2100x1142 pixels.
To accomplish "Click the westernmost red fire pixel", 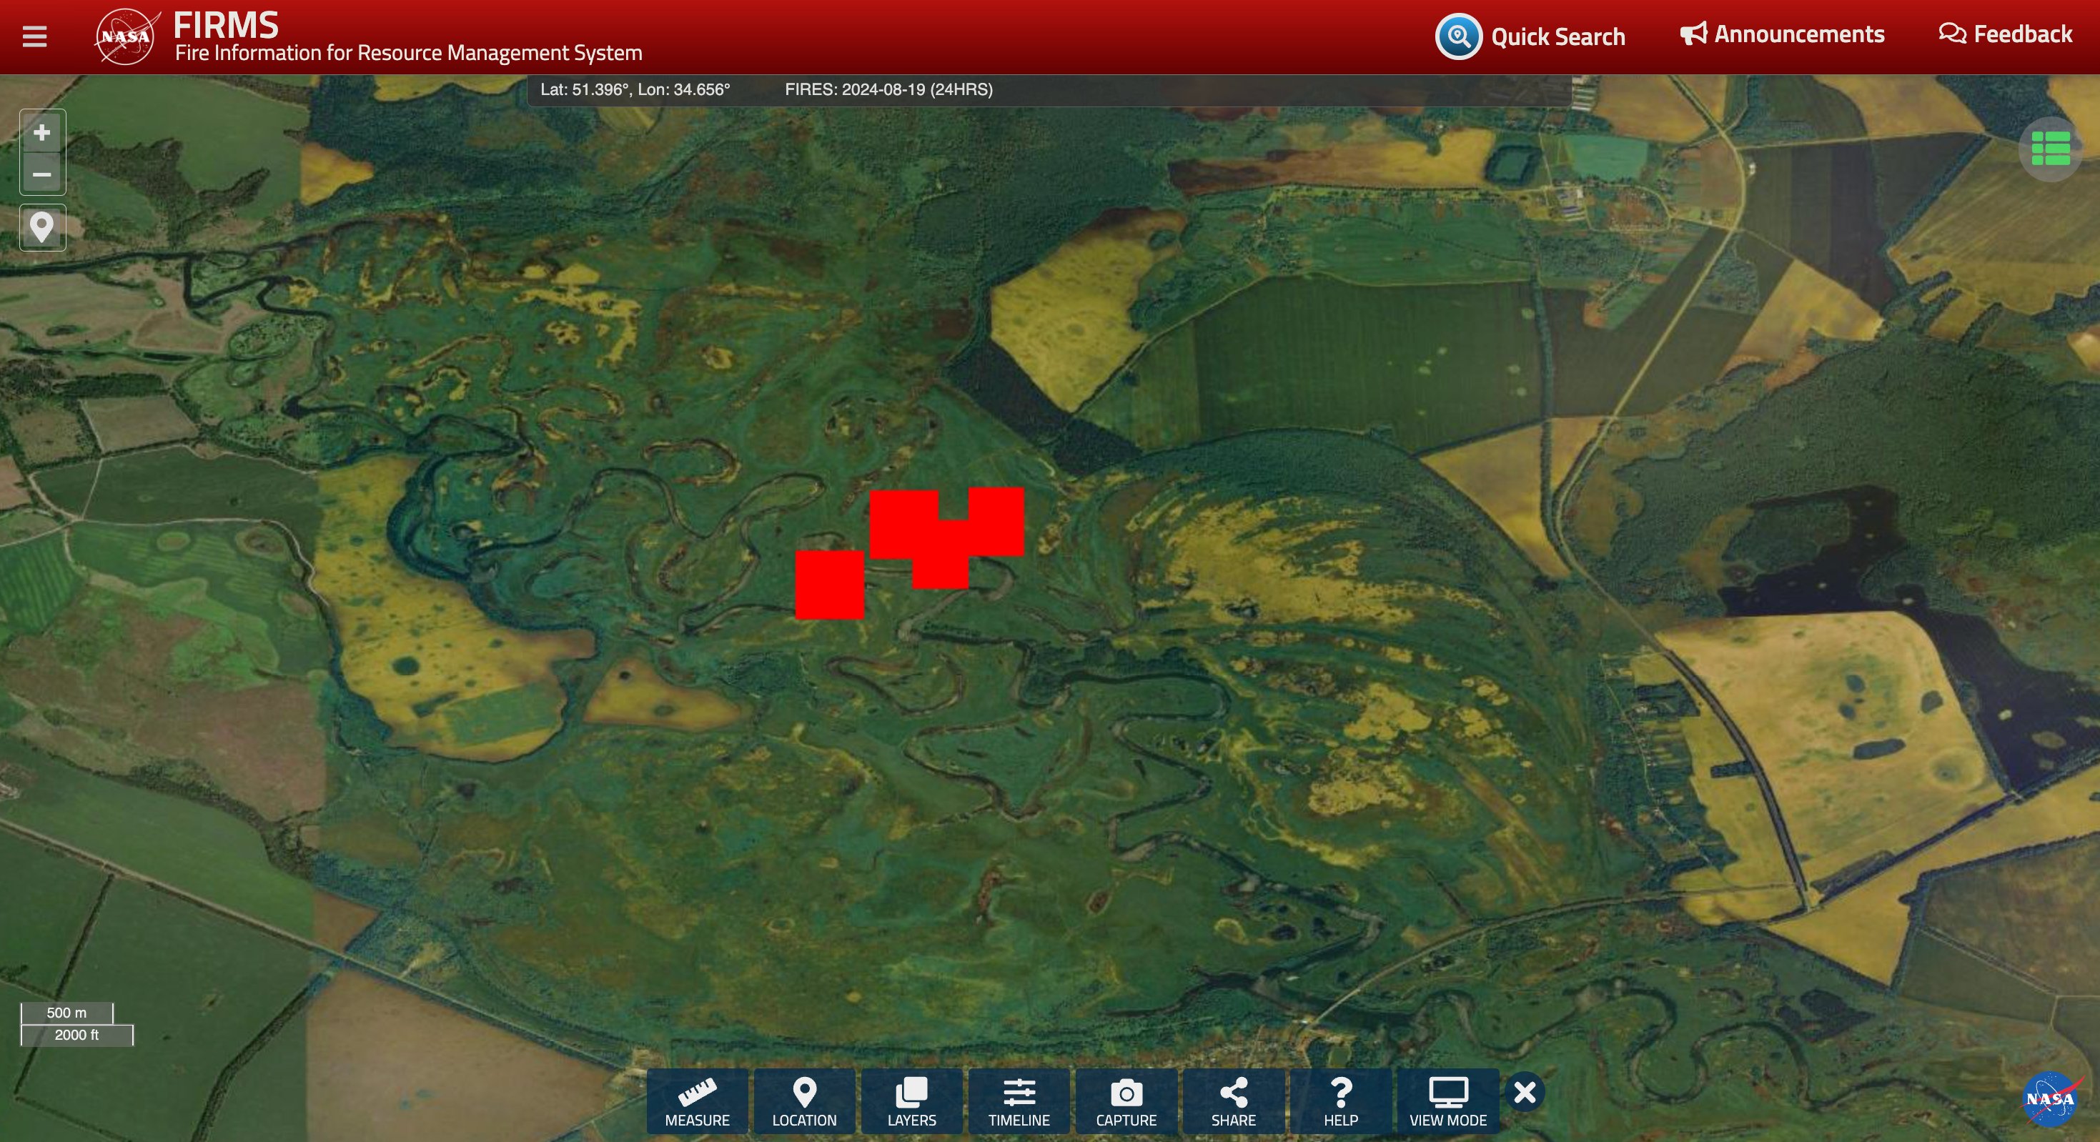I will coord(829,585).
